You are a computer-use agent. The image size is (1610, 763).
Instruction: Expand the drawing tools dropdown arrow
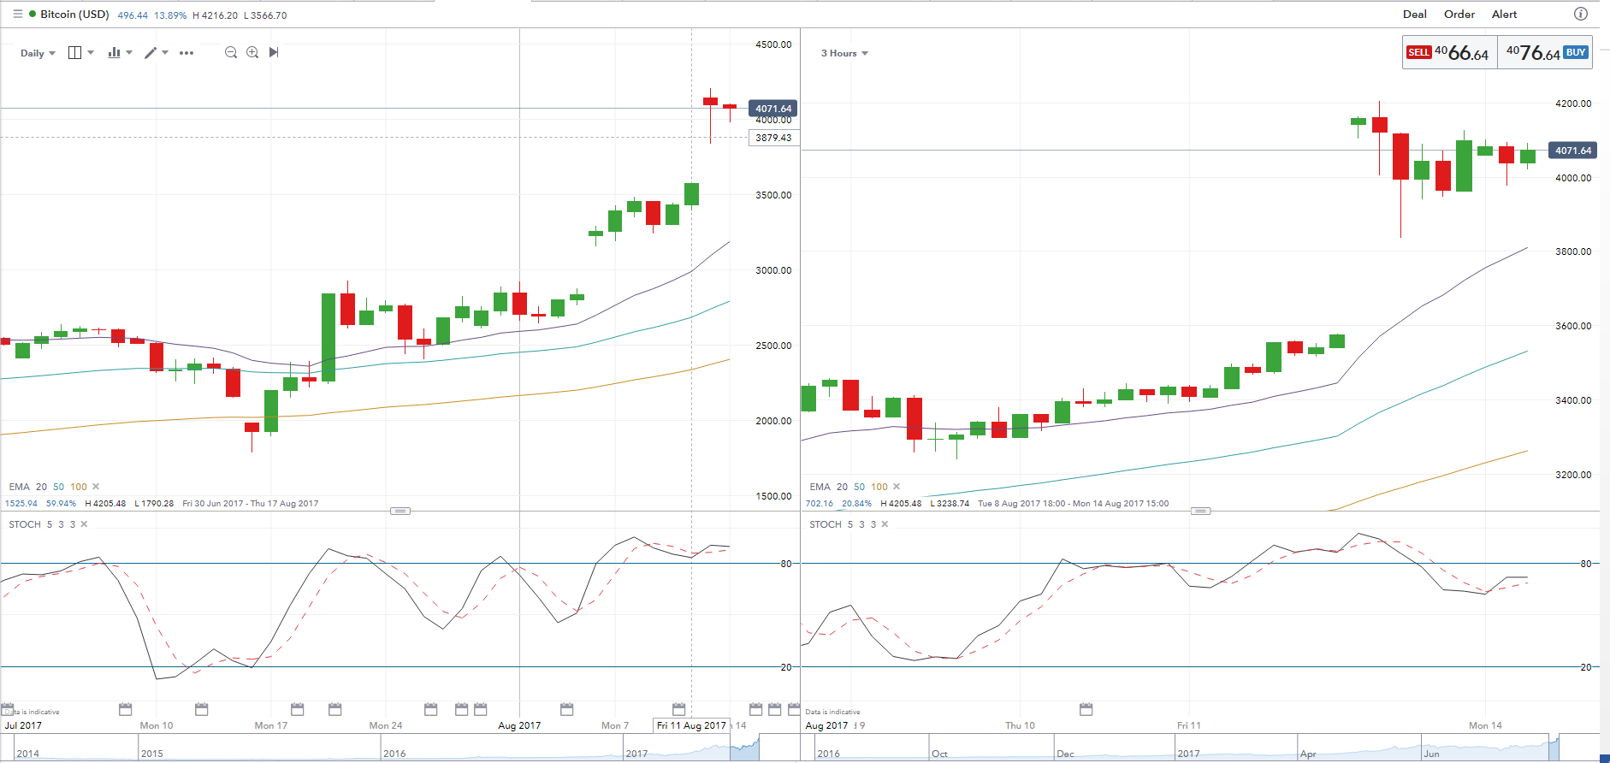point(165,53)
